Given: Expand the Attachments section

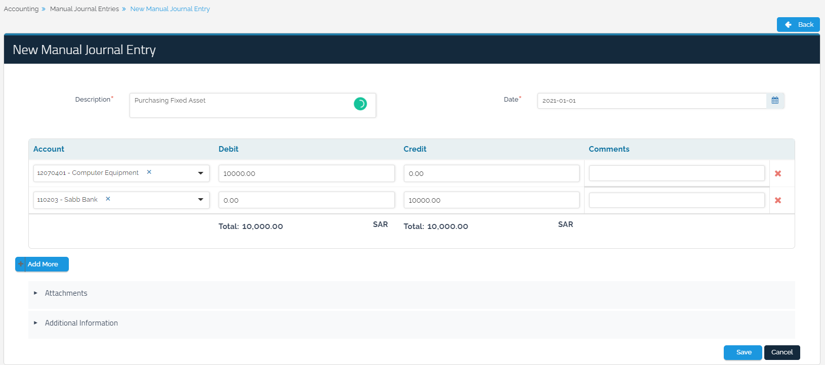Looking at the screenshot, I should click(x=66, y=293).
